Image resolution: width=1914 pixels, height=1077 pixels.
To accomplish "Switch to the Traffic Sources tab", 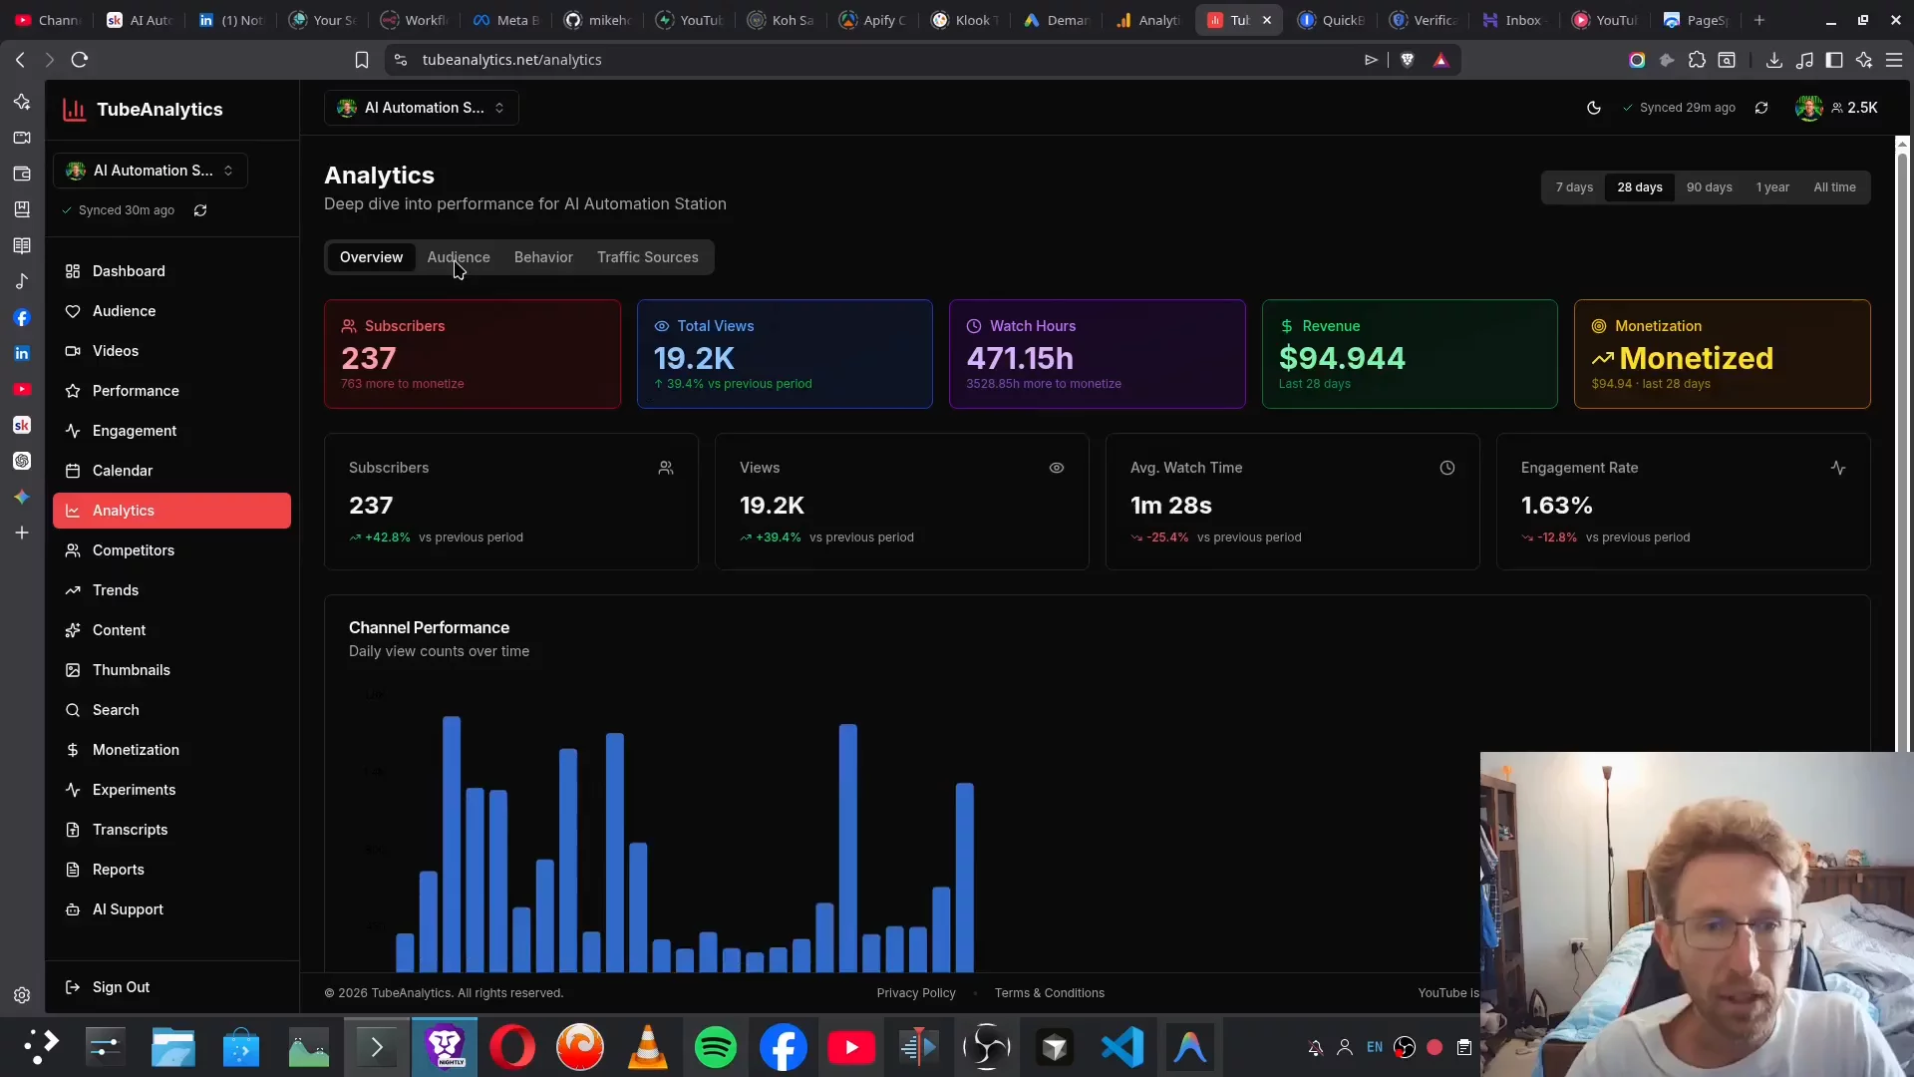I will [647, 257].
